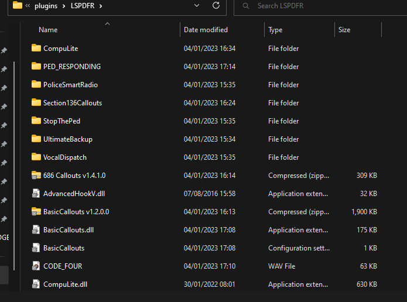Click the 630 KB size cell
This screenshot has height=302, width=407.
tap(367, 284)
